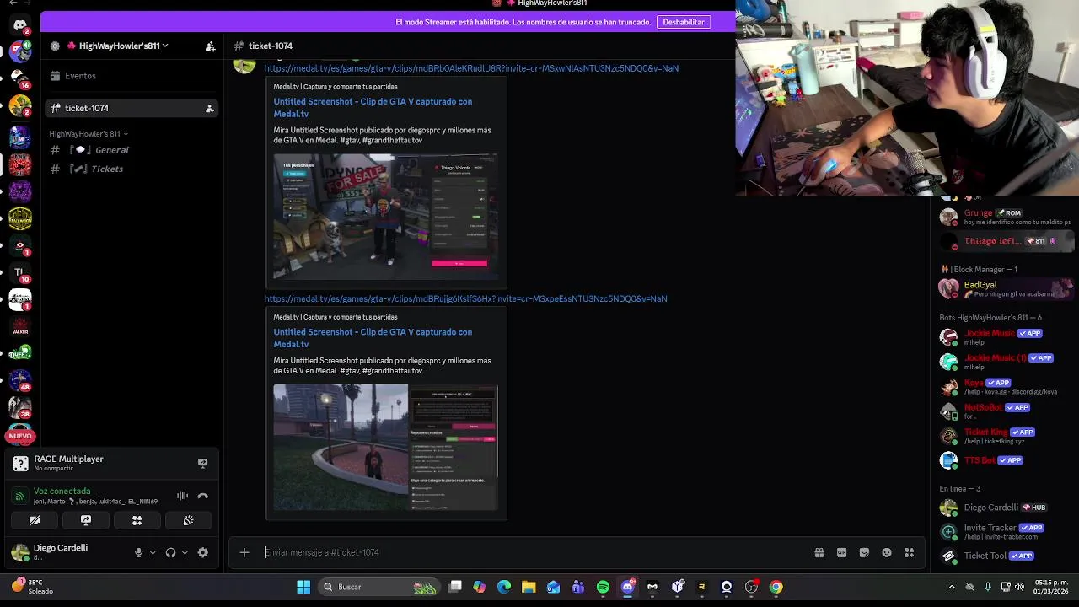Disconnect from voice with phone icon
The image size is (1079, 607).
tap(202, 496)
